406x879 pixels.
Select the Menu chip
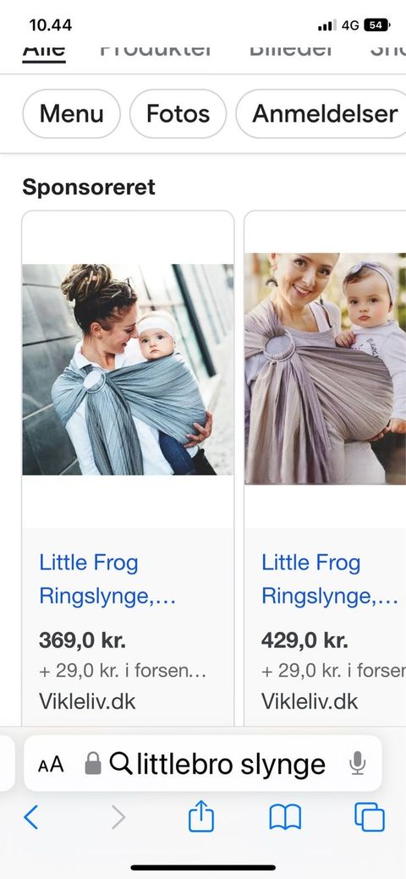pyautogui.click(x=71, y=114)
